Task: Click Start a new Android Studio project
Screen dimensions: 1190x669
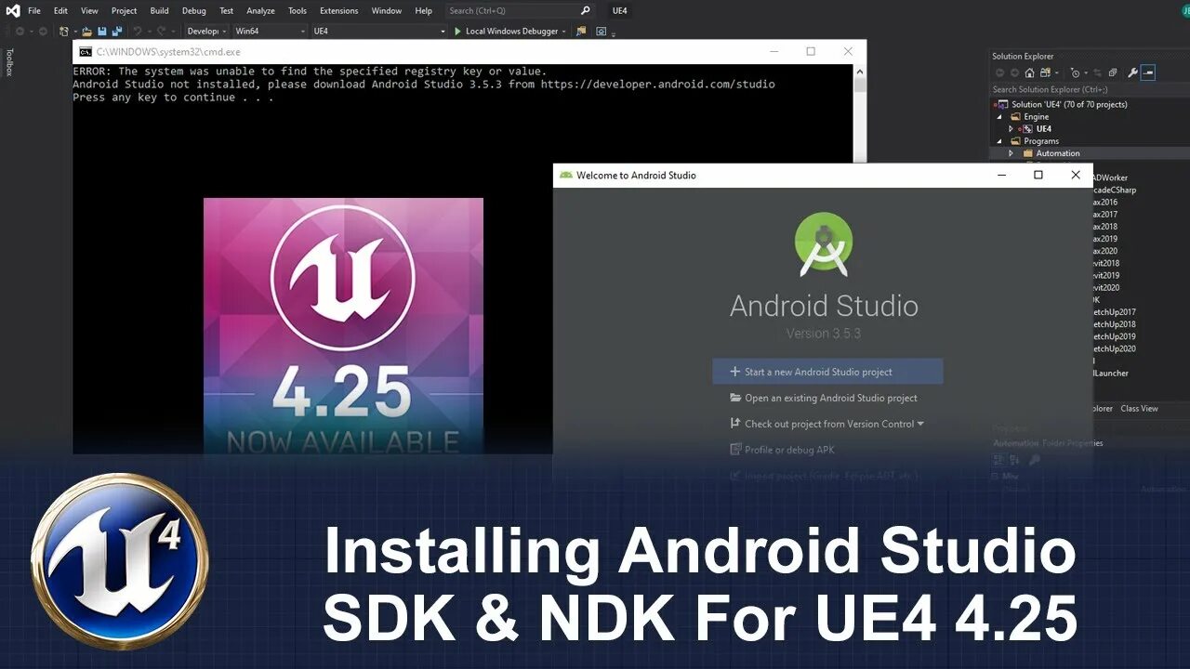Action: pyautogui.click(x=827, y=372)
